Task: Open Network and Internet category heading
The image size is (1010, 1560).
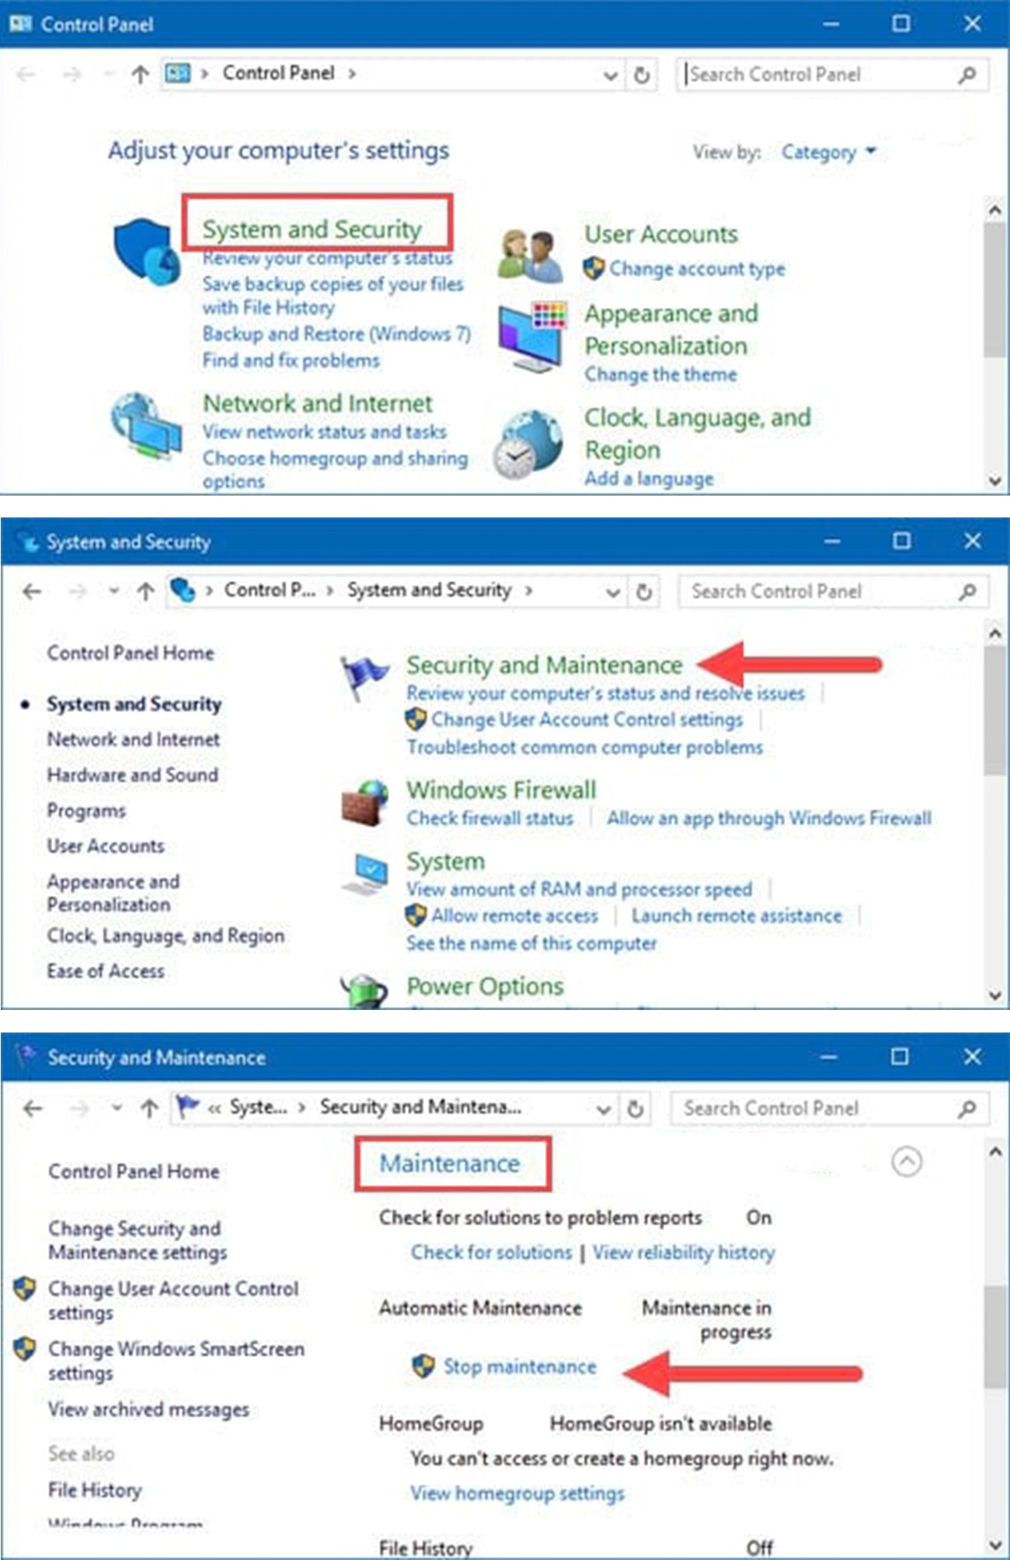Action: pyautogui.click(x=318, y=403)
